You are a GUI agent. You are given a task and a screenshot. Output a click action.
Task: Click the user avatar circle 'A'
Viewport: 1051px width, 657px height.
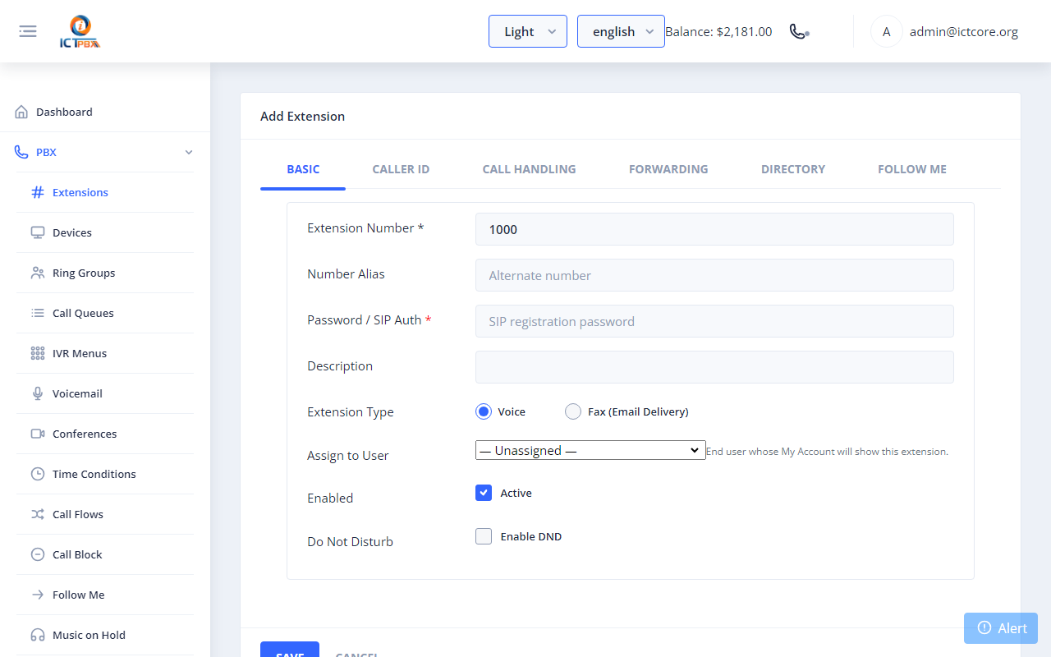click(x=886, y=31)
